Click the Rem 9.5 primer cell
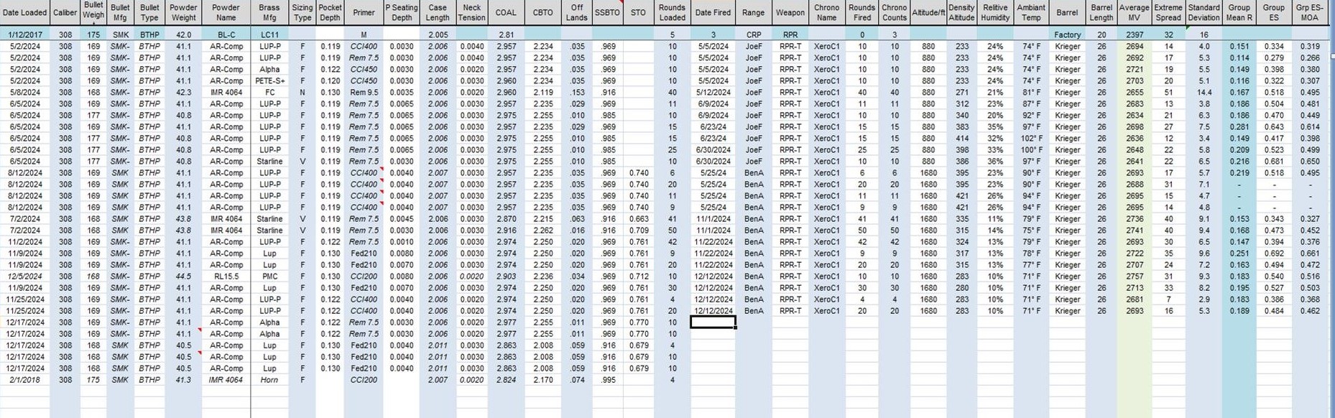The height and width of the screenshot is (418, 1335). click(364, 93)
